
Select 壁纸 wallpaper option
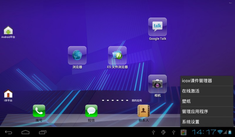click(207, 101)
